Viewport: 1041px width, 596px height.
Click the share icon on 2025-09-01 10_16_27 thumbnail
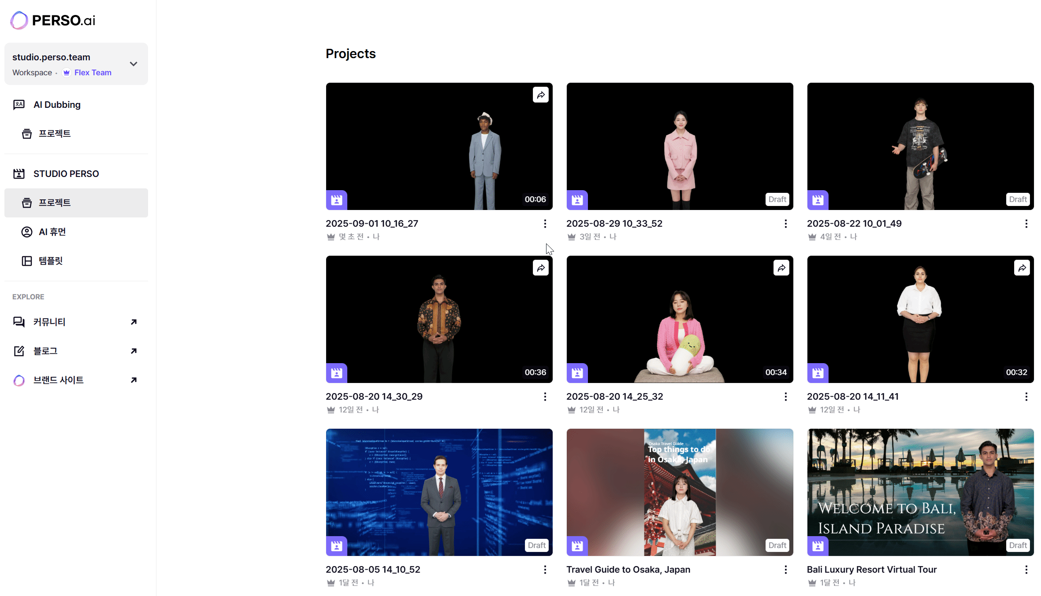pyautogui.click(x=540, y=95)
